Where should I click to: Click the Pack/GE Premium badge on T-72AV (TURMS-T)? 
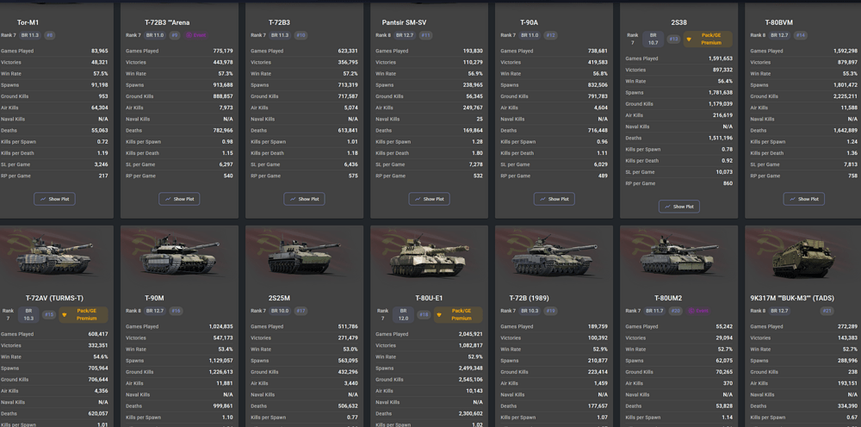[x=84, y=314]
